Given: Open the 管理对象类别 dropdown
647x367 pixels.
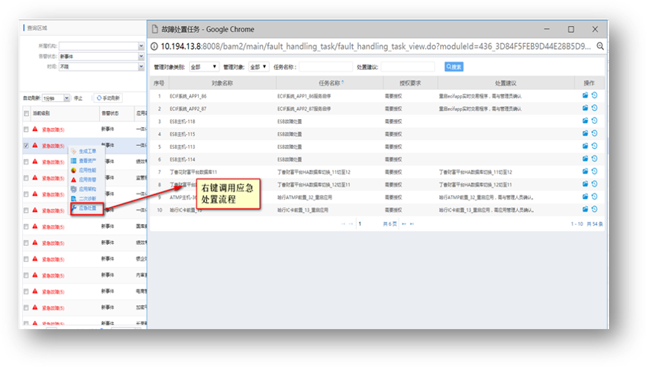Looking at the screenshot, I should coord(204,67).
